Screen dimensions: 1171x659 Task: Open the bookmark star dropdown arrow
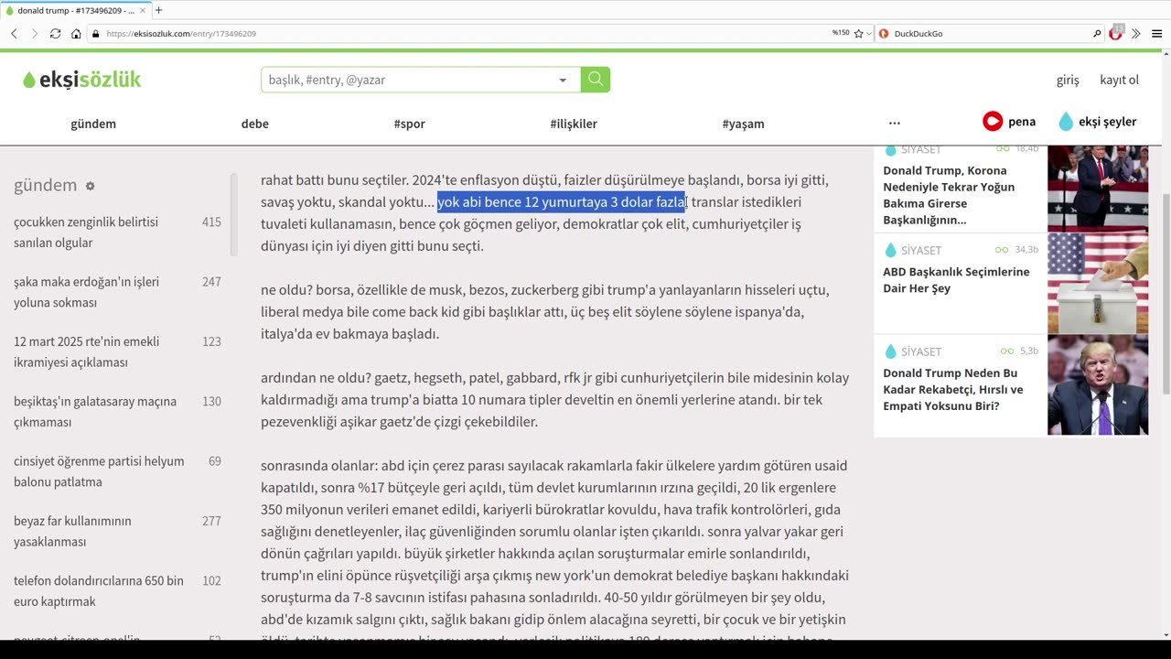(x=869, y=34)
